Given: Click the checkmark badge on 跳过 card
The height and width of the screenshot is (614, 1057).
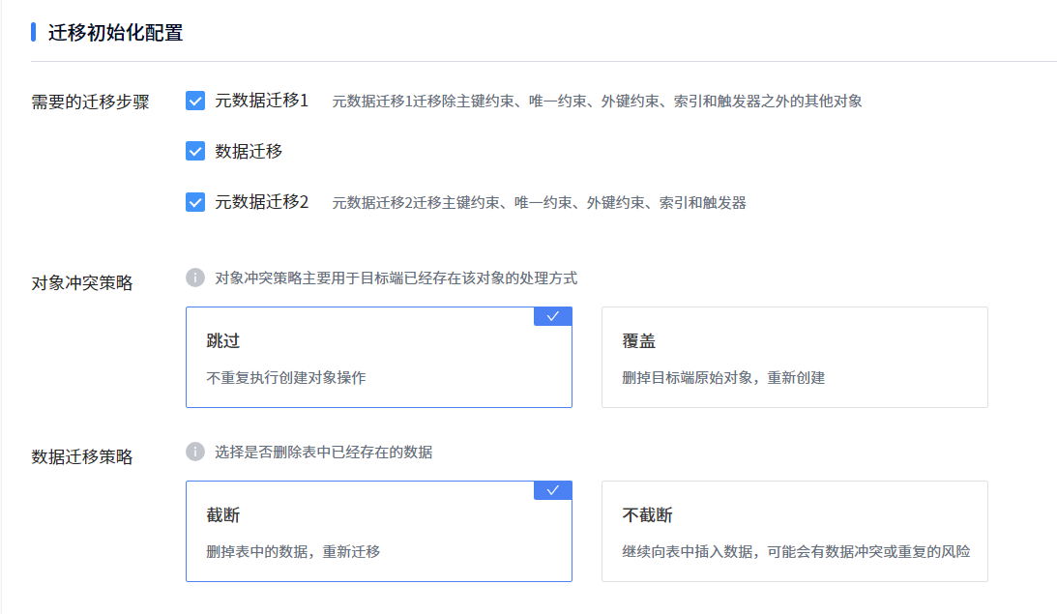Looking at the screenshot, I should pos(553,316).
